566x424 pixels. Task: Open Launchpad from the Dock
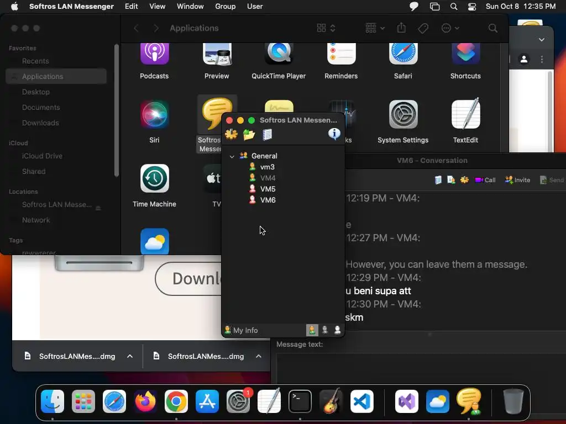coord(83,401)
